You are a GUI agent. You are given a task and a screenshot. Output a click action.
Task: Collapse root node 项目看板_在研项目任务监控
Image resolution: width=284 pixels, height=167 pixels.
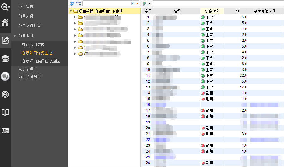tap(71, 11)
